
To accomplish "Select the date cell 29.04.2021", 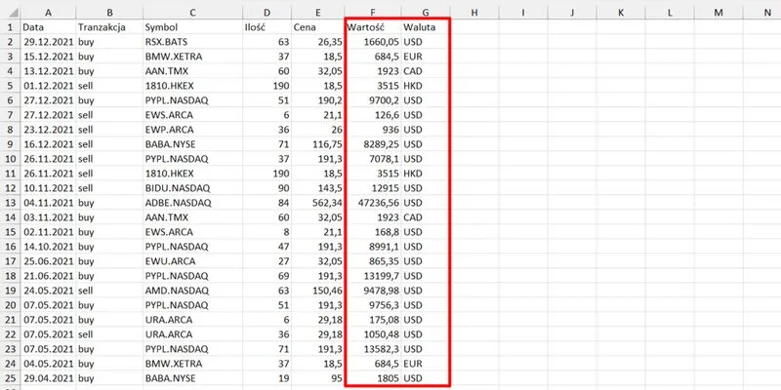I will (x=47, y=376).
